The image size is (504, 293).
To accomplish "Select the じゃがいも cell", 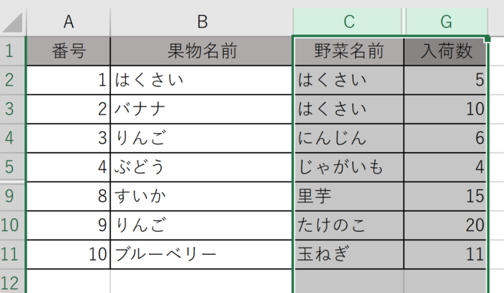I will pyautogui.click(x=348, y=167).
